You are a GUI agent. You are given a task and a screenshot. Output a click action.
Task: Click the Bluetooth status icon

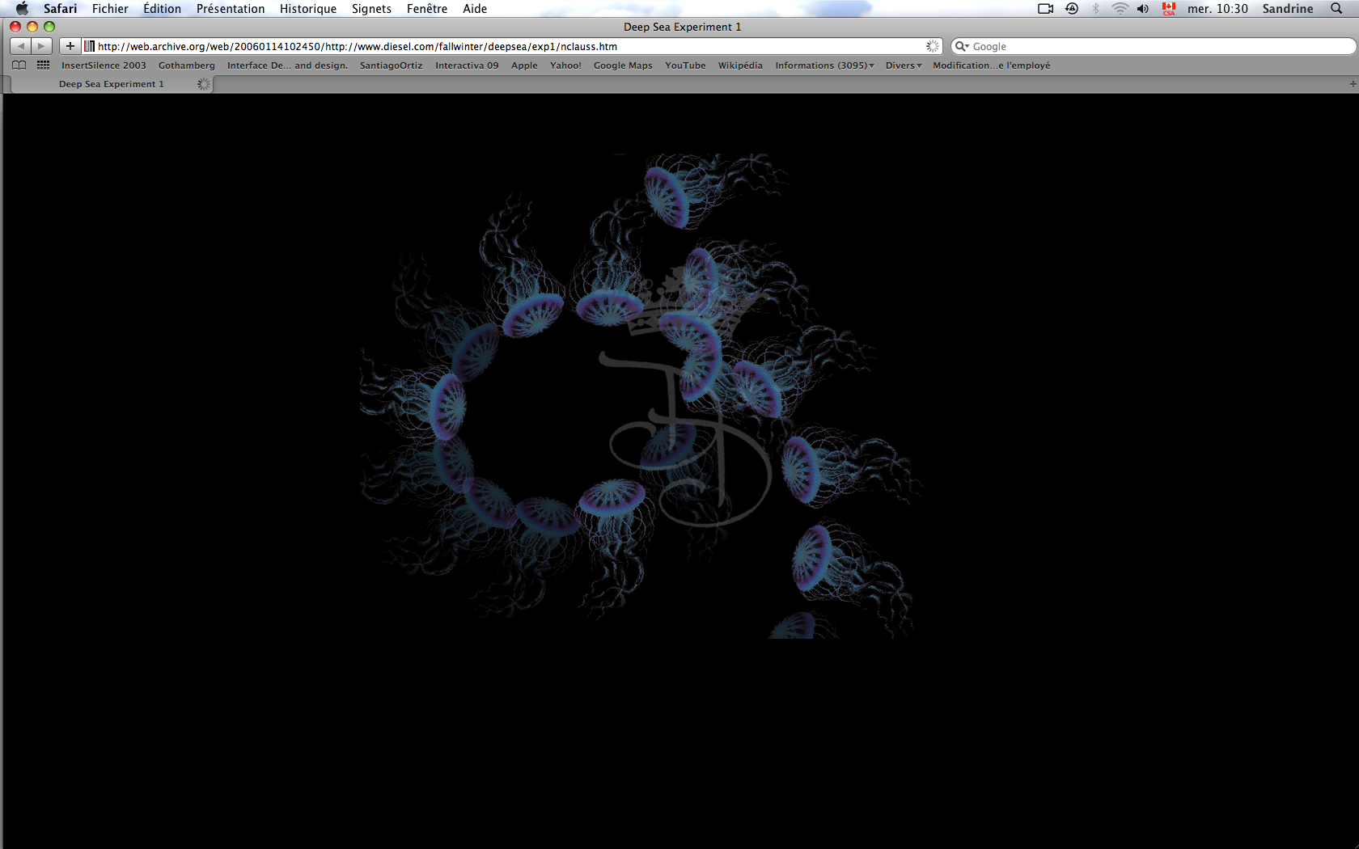click(1096, 8)
